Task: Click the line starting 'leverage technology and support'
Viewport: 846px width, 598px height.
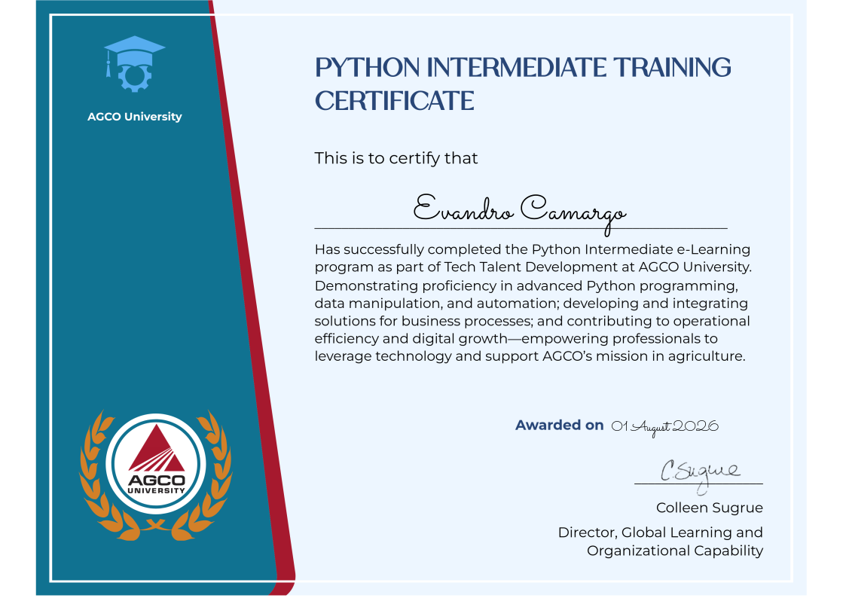Action: tap(530, 356)
